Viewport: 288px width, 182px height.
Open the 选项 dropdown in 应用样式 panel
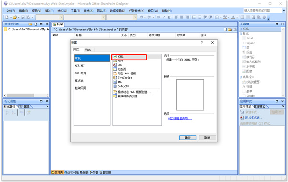click(x=276, y=112)
